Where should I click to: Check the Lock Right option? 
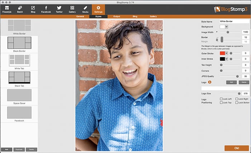click(237, 99)
